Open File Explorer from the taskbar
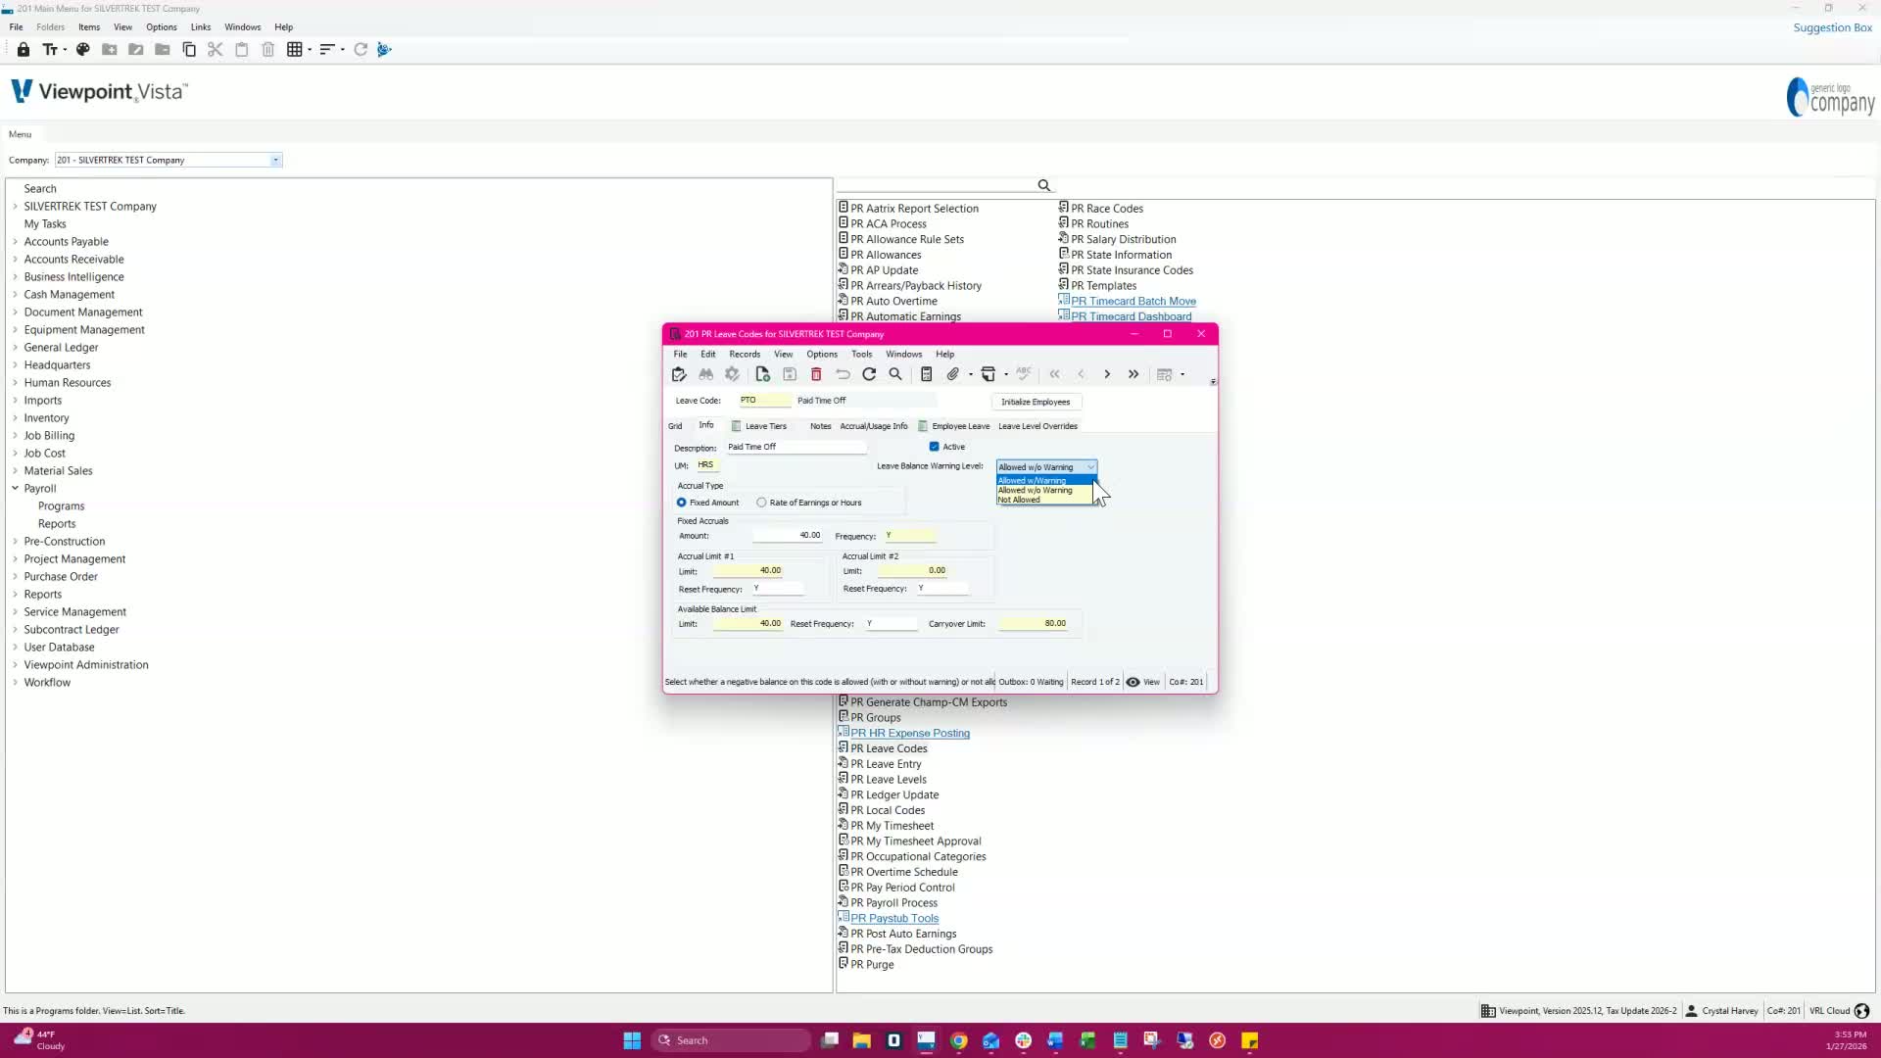Screen dimensions: 1881x1058 click(861, 1040)
